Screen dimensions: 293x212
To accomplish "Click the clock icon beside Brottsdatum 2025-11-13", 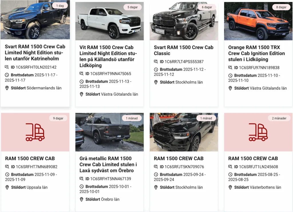I will (x=82, y=82).
